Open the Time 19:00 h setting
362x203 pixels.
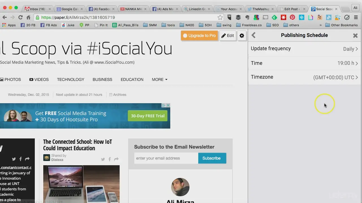[x=304, y=63]
